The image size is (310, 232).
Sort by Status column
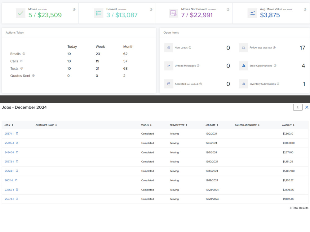coord(146,125)
